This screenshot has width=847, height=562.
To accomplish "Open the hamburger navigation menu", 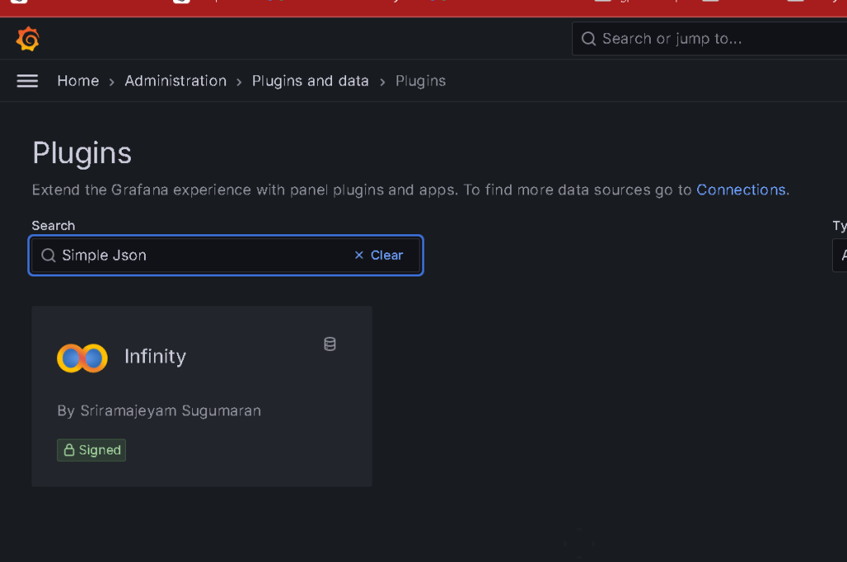I will pos(27,81).
